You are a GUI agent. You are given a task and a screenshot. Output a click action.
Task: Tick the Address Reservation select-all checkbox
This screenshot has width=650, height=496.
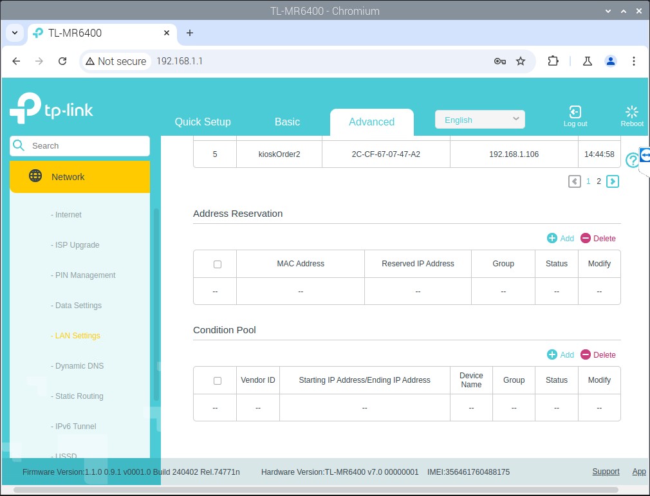click(x=217, y=264)
